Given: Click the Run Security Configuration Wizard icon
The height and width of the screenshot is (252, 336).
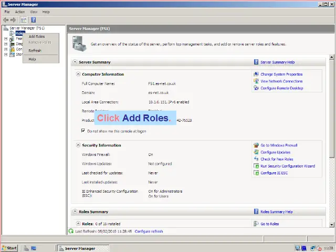Looking at the screenshot, I should click(x=256, y=166).
